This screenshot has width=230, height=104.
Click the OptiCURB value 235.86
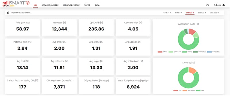coord(96,29)
